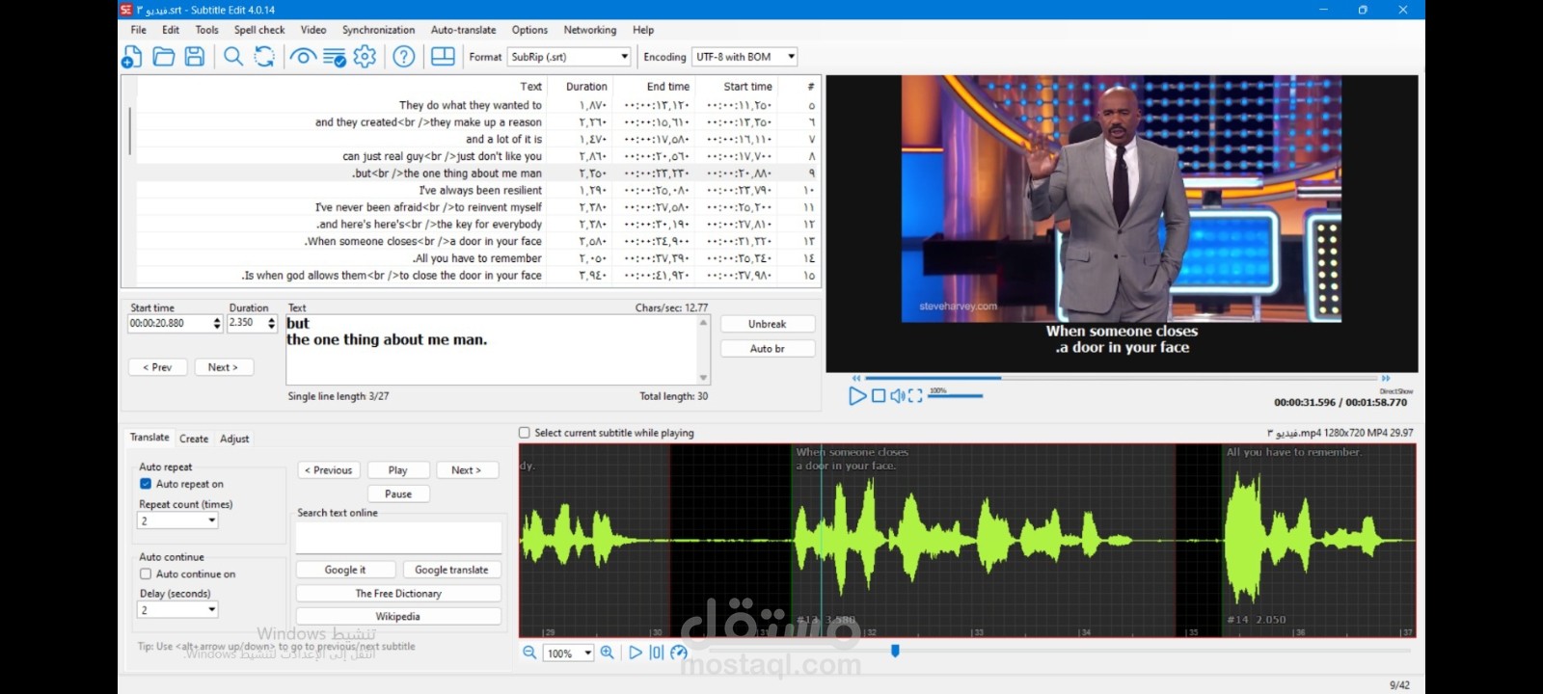Open the Replace tool icon
The image size is (1543, 694).
[x=264, y=57]
